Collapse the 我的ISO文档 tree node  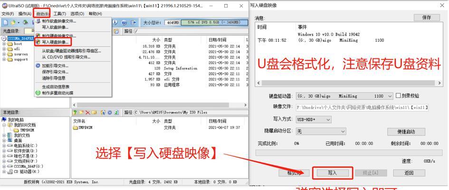point(4,125)
